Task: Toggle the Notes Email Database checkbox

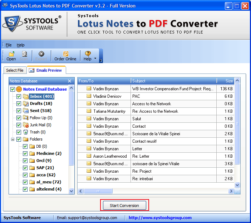Action: pyautogui.click(x=13, y=89)
